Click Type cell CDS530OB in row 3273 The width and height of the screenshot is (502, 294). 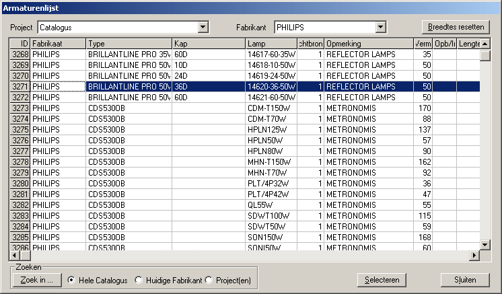(129, 108)
